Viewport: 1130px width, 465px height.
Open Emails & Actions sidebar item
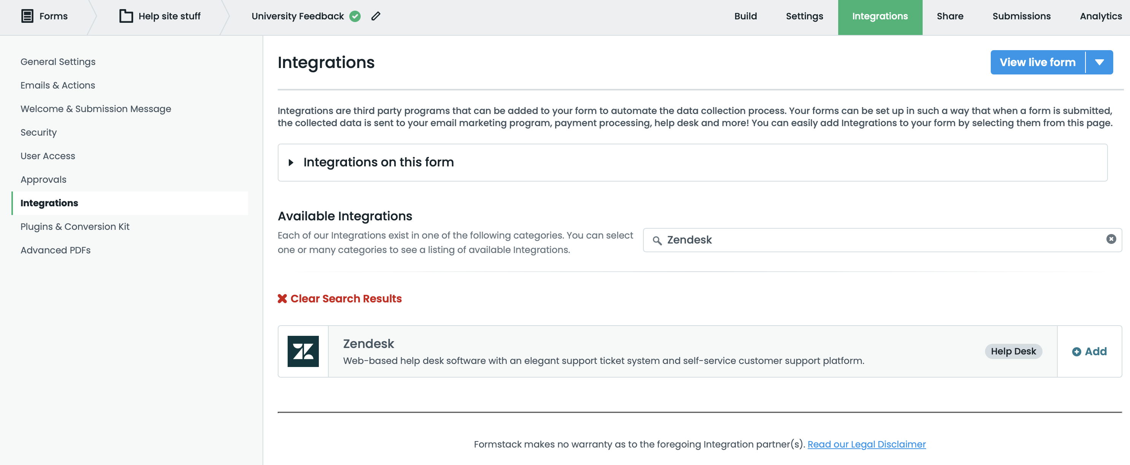click(x=57, y=85)
